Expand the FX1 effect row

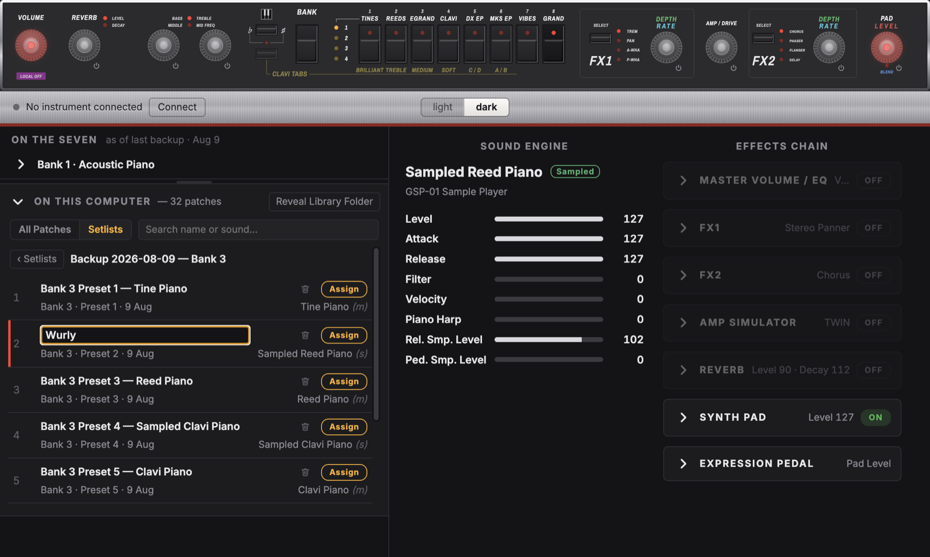click(x=683, y=228)
